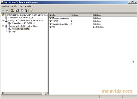Select the TCP/IP protocol icon

coord(51,21)
